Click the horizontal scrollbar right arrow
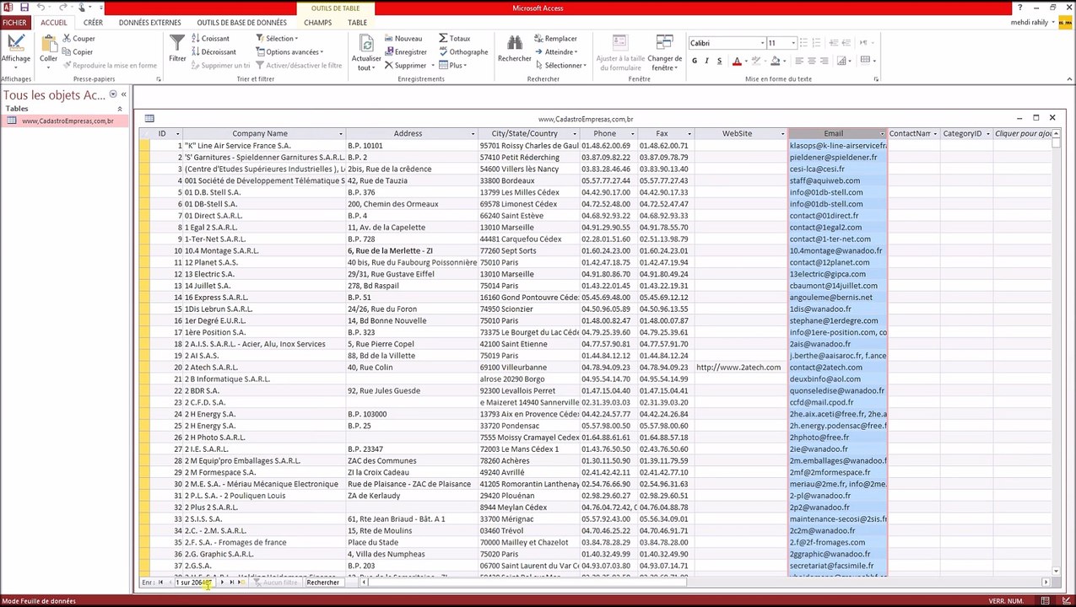The image size is (1076, 607). pos(1046,583)
